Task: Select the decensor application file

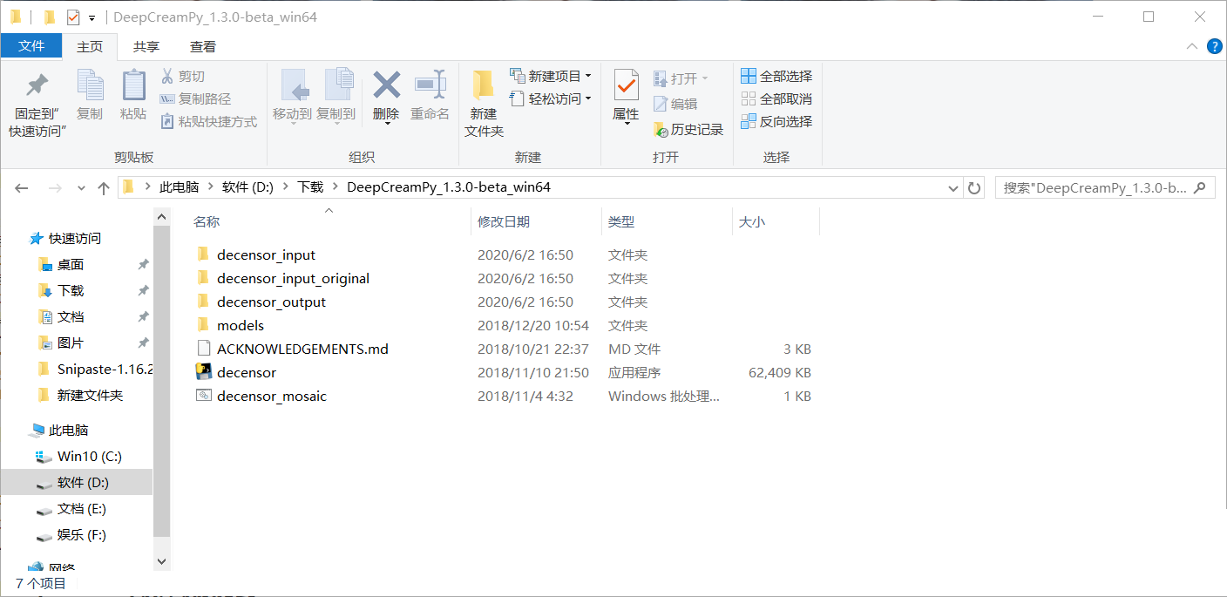Action: (247, 373)
